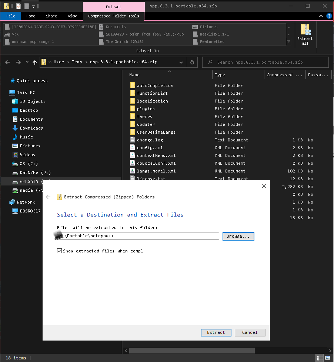This screenshot has height=362, width=334.
Task: Toggle Show extracted files when complete checkbox
Action: coord(59,251)
